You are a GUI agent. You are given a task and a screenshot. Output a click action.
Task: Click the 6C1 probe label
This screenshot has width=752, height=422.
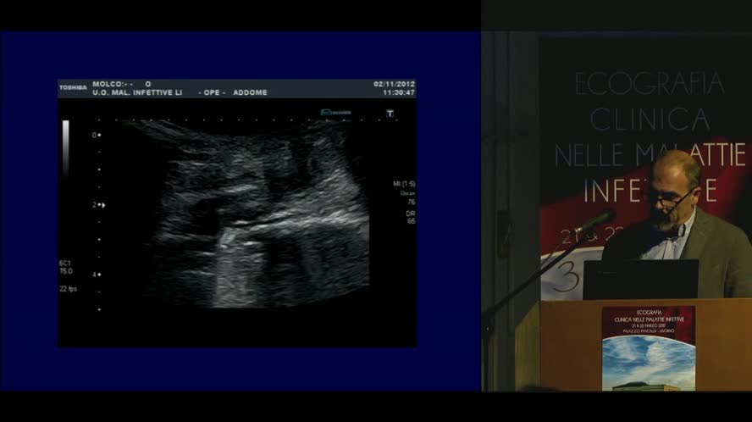[65, 264]
